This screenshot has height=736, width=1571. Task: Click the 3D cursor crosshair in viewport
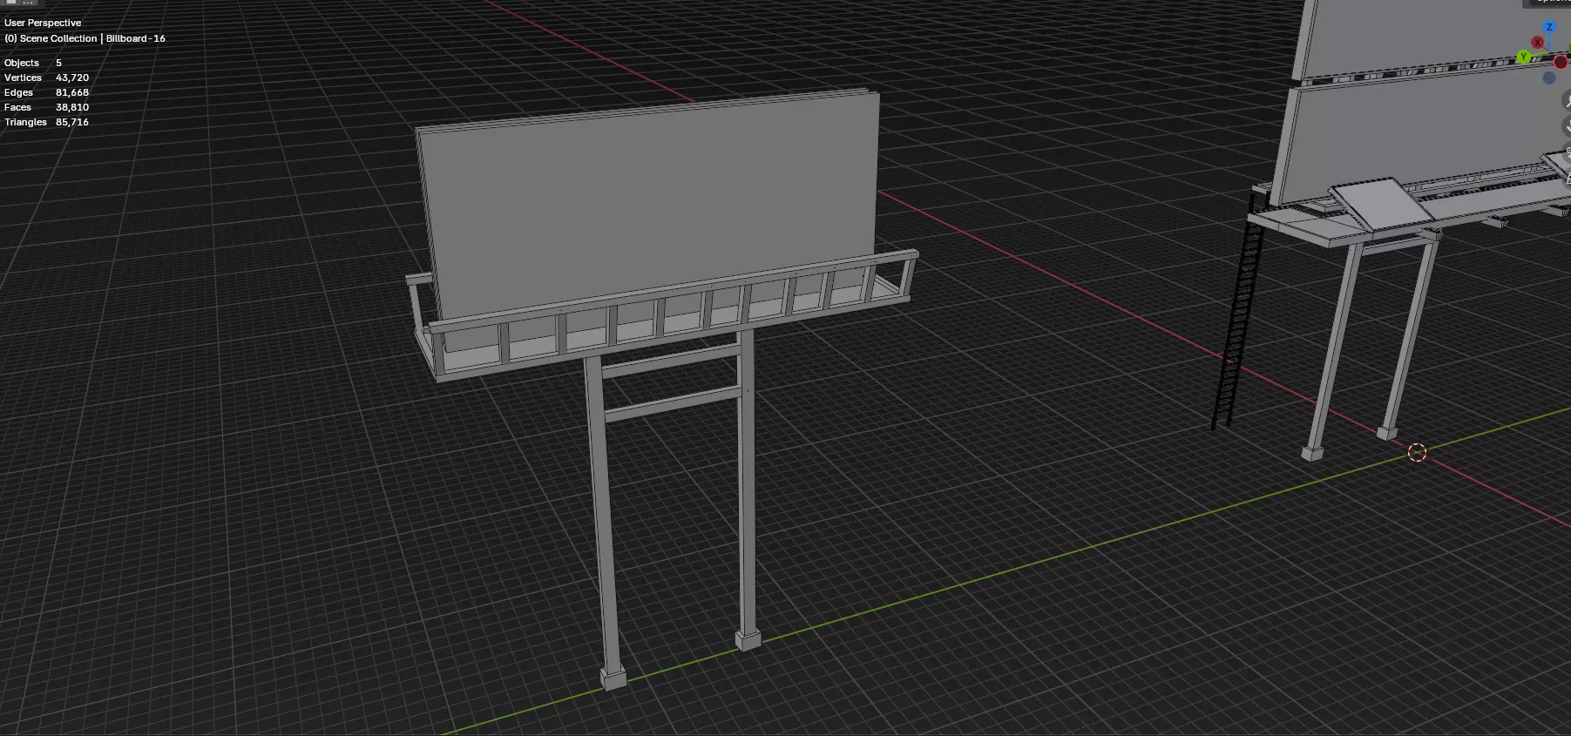(x=1417, y=452)
